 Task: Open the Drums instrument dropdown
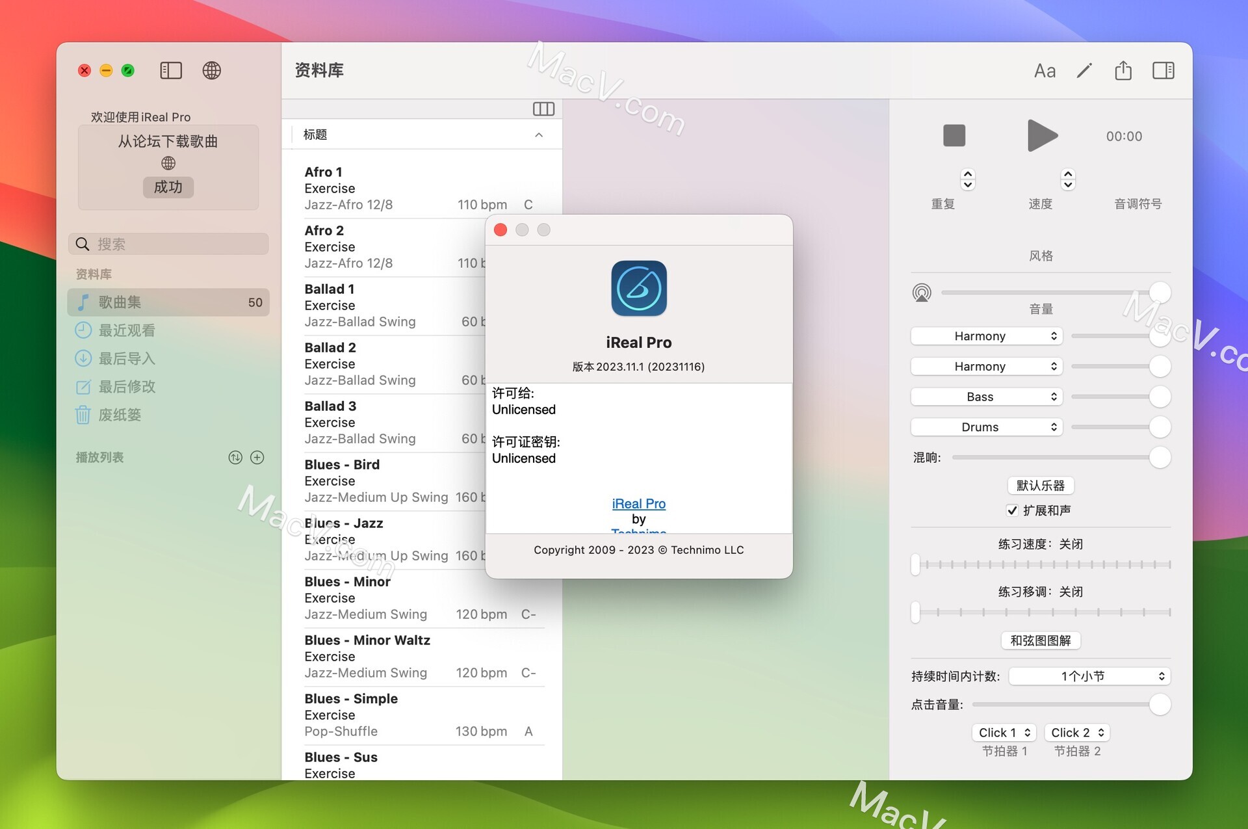[987, 427]
